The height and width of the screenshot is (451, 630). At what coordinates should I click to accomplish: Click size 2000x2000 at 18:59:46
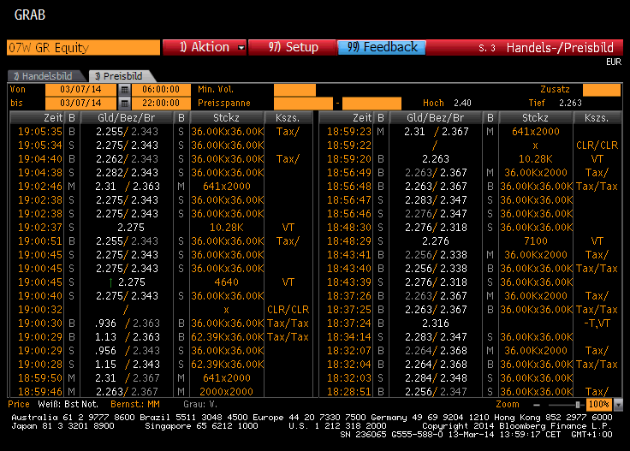(x=227, y=392)
